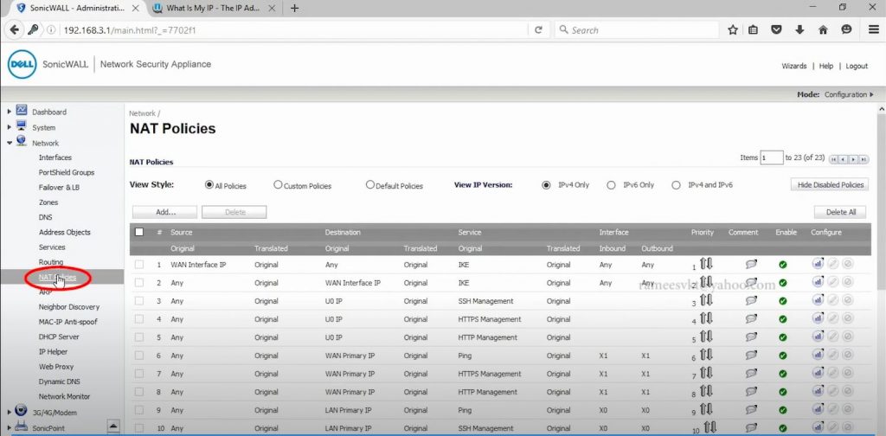This screenshot has height=436, width=886.
Task: Select All Policies view style
Action: click(209, 184)
